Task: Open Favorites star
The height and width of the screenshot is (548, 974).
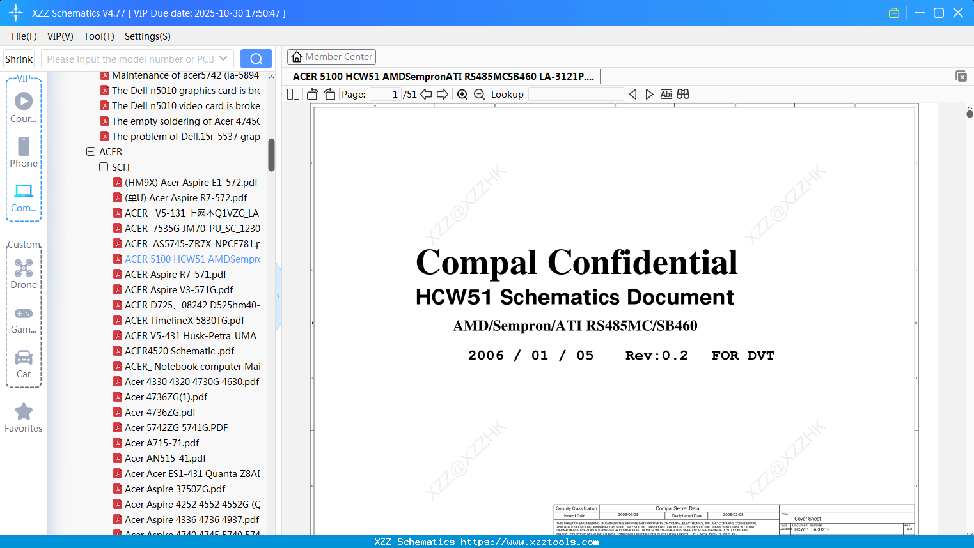Action: [x=24, y=418]
